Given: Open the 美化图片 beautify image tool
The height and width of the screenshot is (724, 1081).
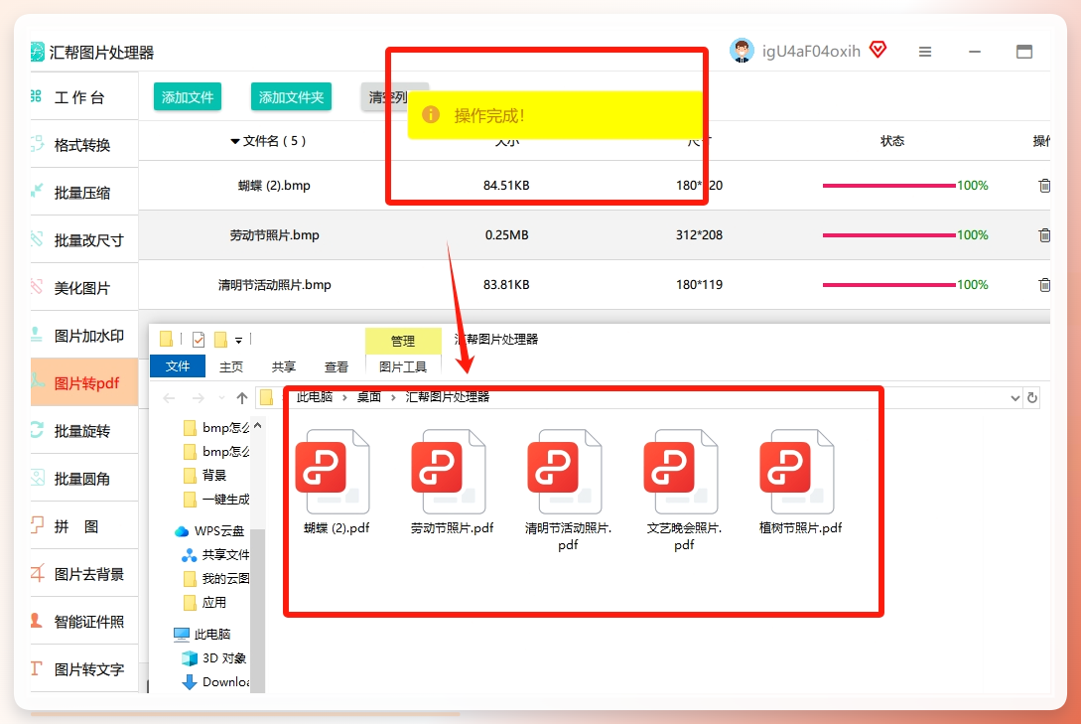Looking at the screenshot, I should pyautogui.click(x=84, y=288).
